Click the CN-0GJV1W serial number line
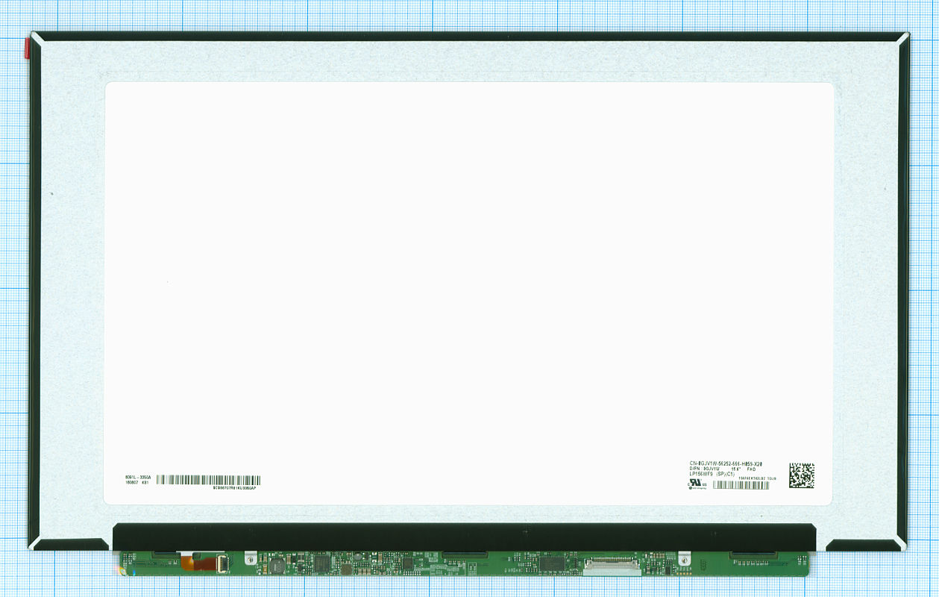Viewport: 939px width, 597px height. [726, 464]
